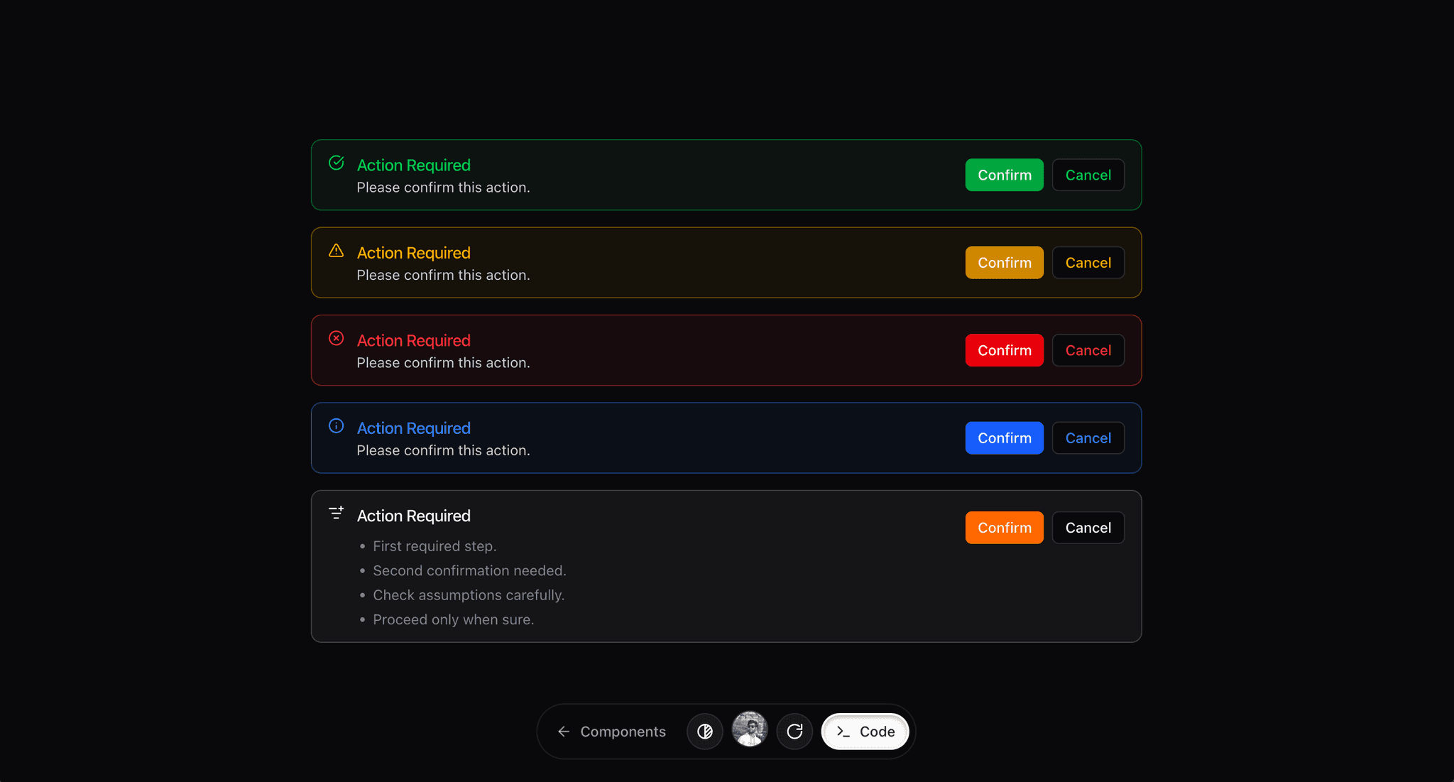Toggle theme with the half-circle contrast icon
Image resolution: width=1454 pixels, height=782 pixels.
[x=705, y=732]
